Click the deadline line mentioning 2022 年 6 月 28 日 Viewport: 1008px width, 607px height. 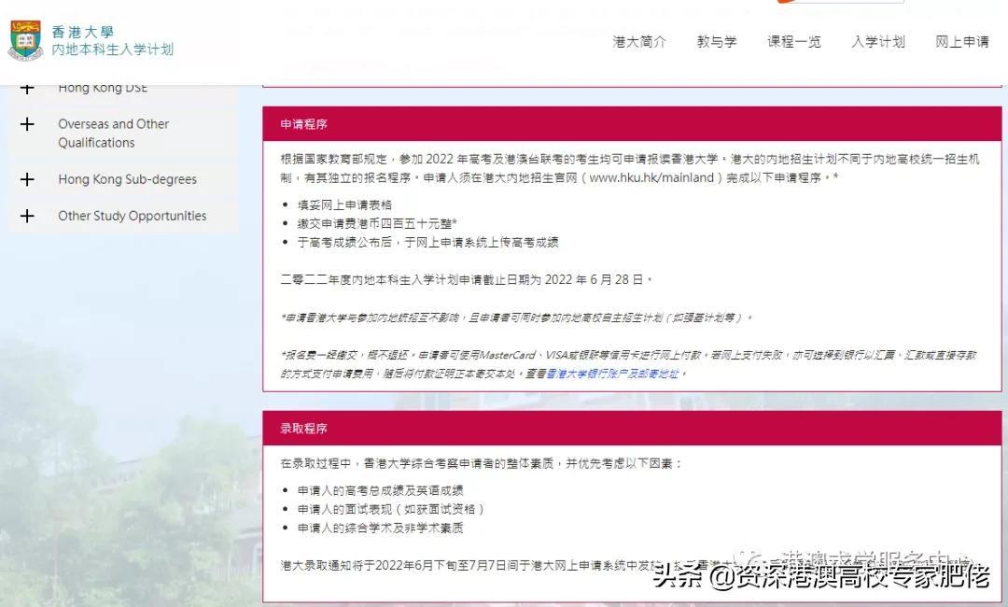click(467, 280)
